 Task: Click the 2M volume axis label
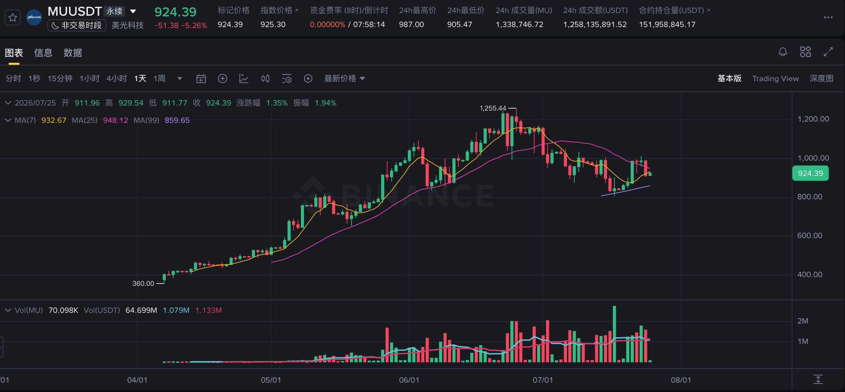tap(803, 321)
